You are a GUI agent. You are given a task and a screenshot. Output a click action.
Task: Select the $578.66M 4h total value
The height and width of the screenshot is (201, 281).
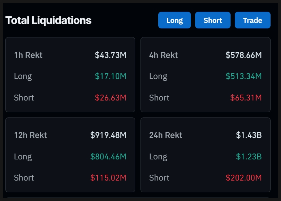point(243,55)
